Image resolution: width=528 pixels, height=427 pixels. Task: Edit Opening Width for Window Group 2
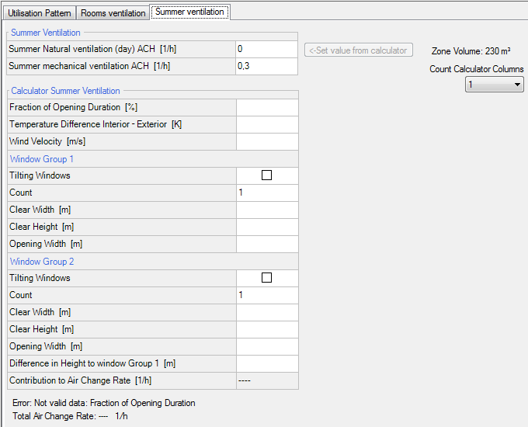click(267, 346)
